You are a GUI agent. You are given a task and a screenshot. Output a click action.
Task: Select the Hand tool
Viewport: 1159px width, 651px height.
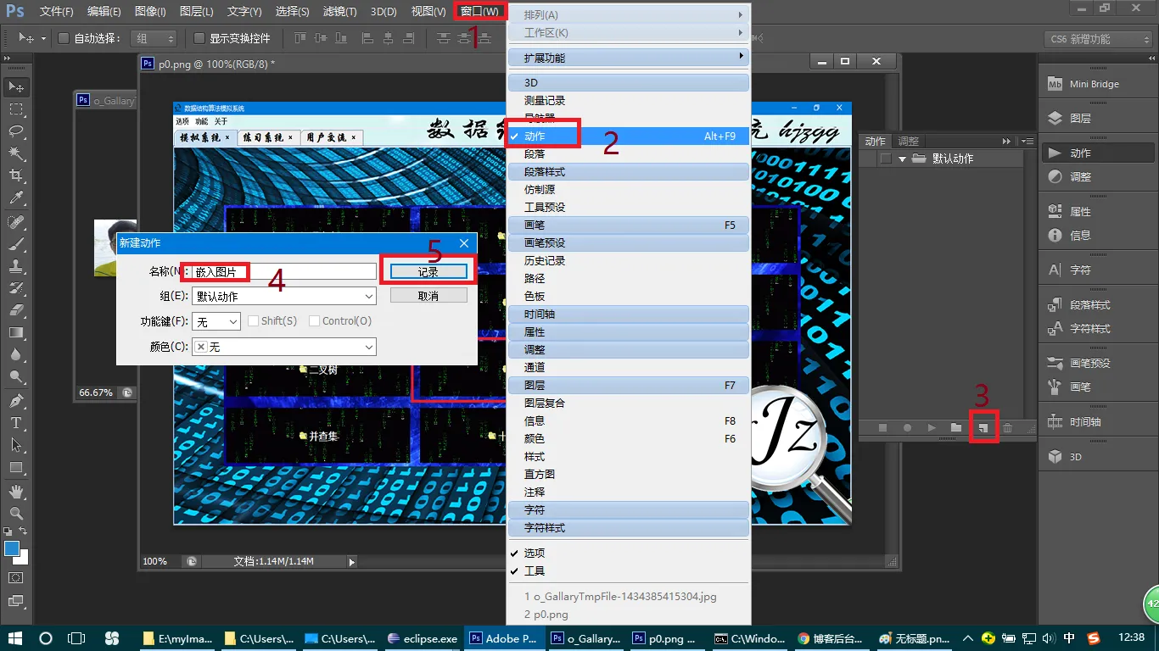[x=16, y=492]
